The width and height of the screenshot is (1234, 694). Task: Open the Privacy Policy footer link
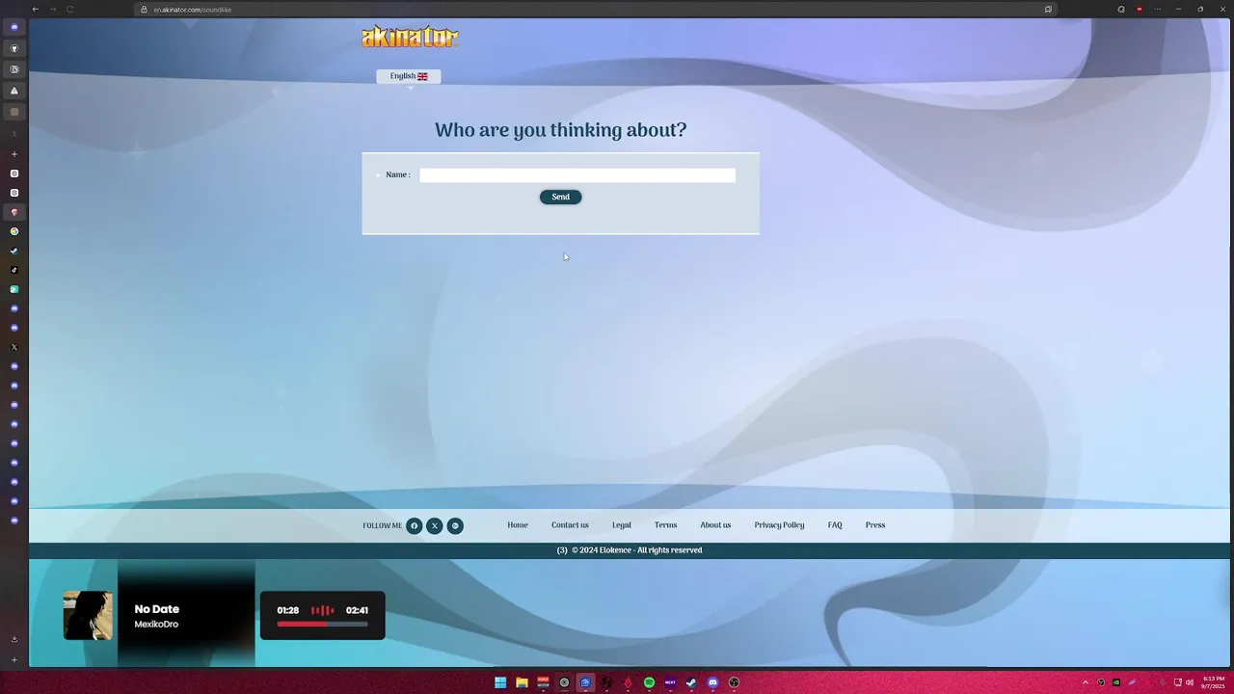779,525
